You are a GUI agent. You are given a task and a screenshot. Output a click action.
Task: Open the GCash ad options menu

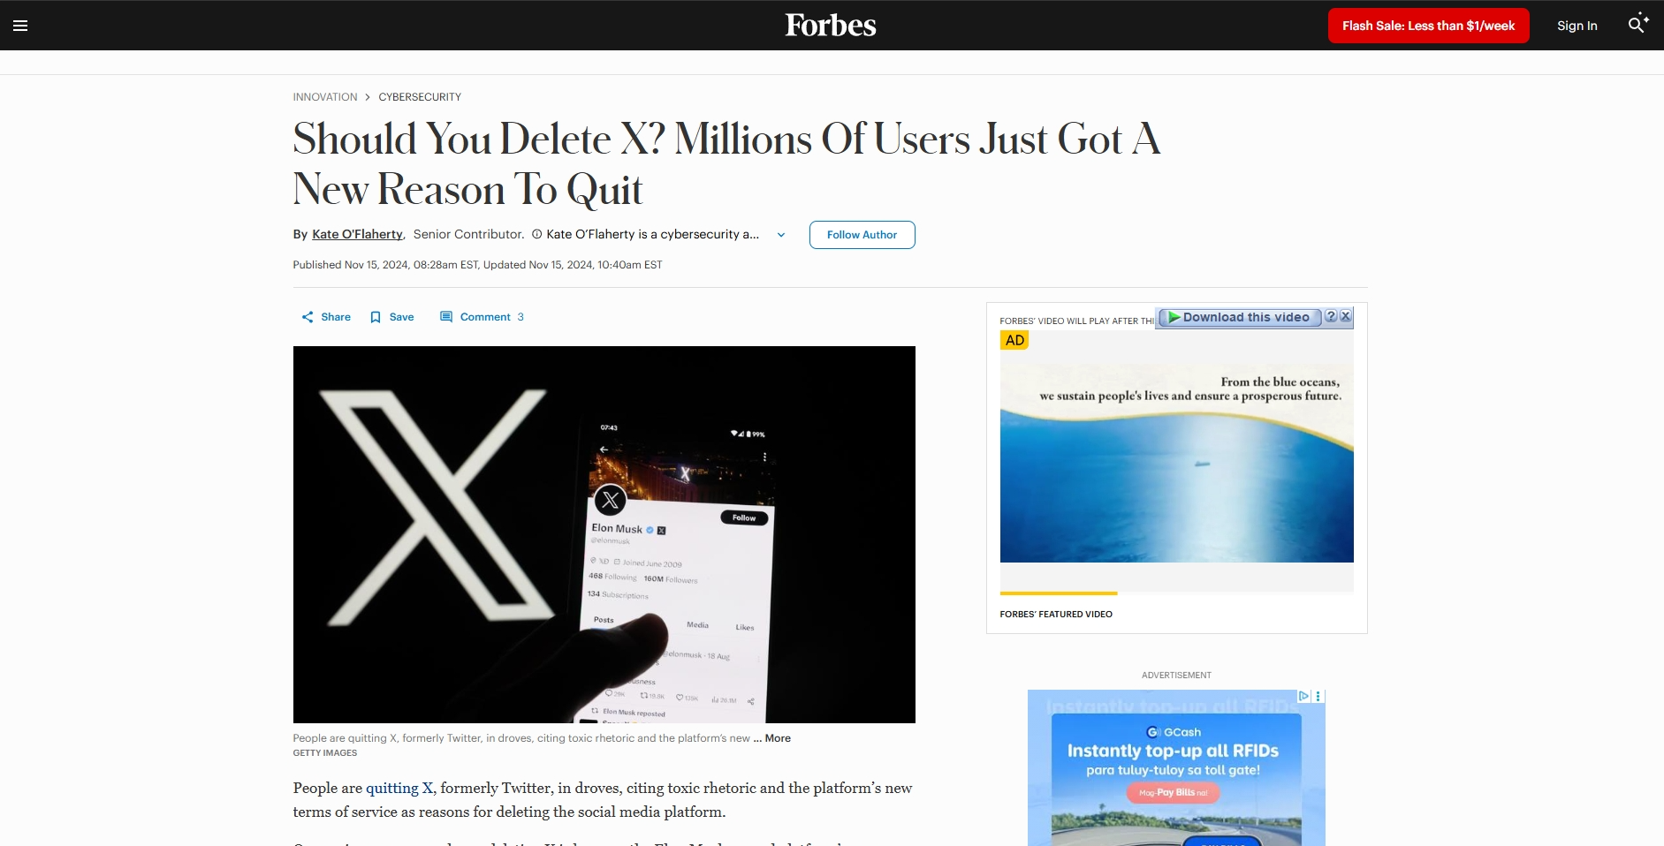click(1318, 696)
